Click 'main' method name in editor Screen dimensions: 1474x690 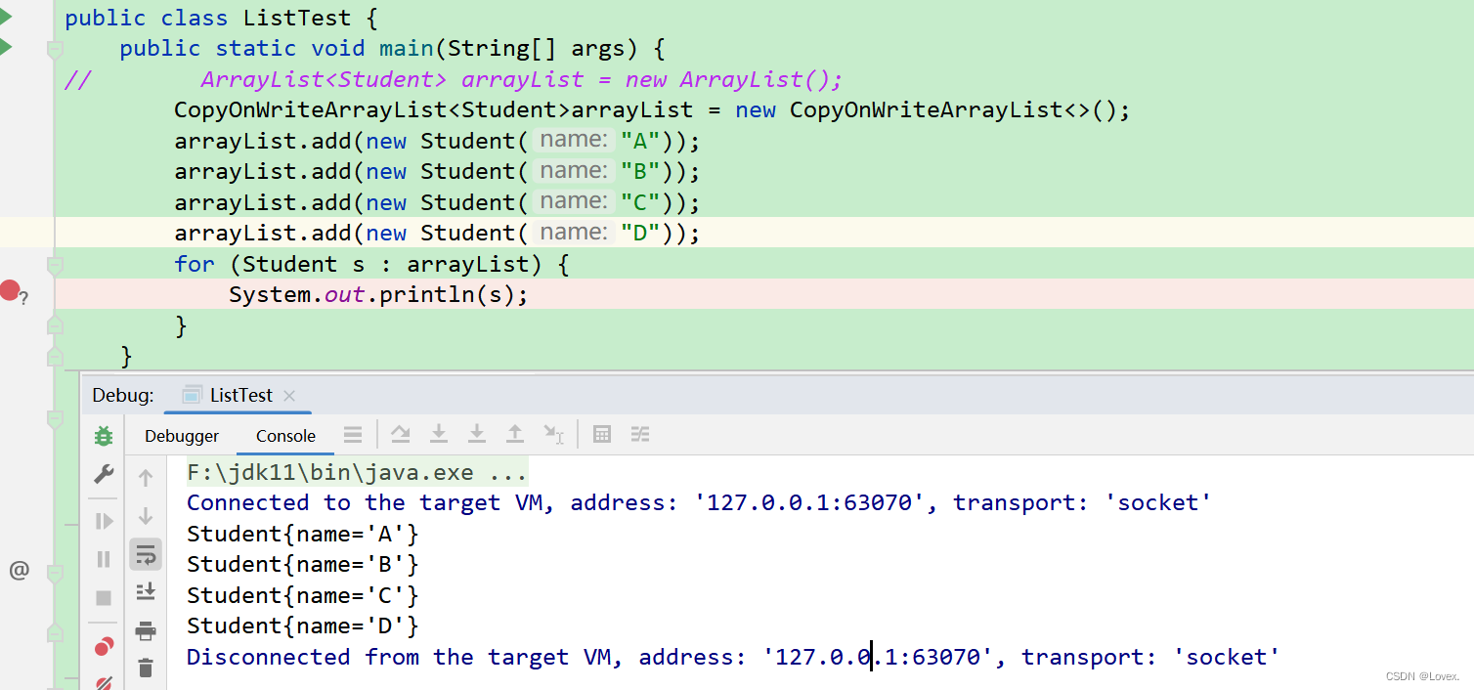408,49
